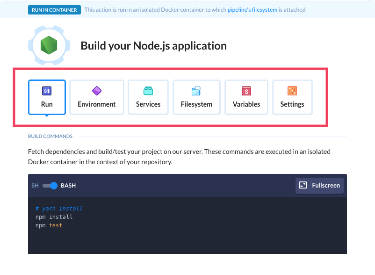
Task: Click the RUN IN CONTAINER badge
Action: (54, 10)
